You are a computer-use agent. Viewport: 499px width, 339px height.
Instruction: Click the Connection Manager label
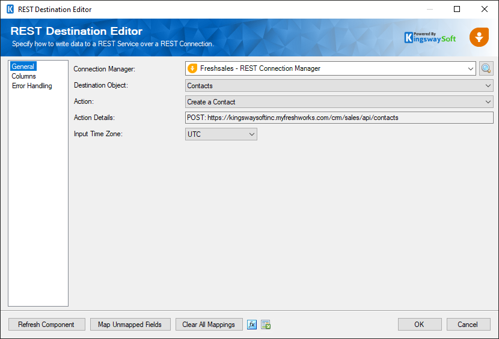coord(105,69)
